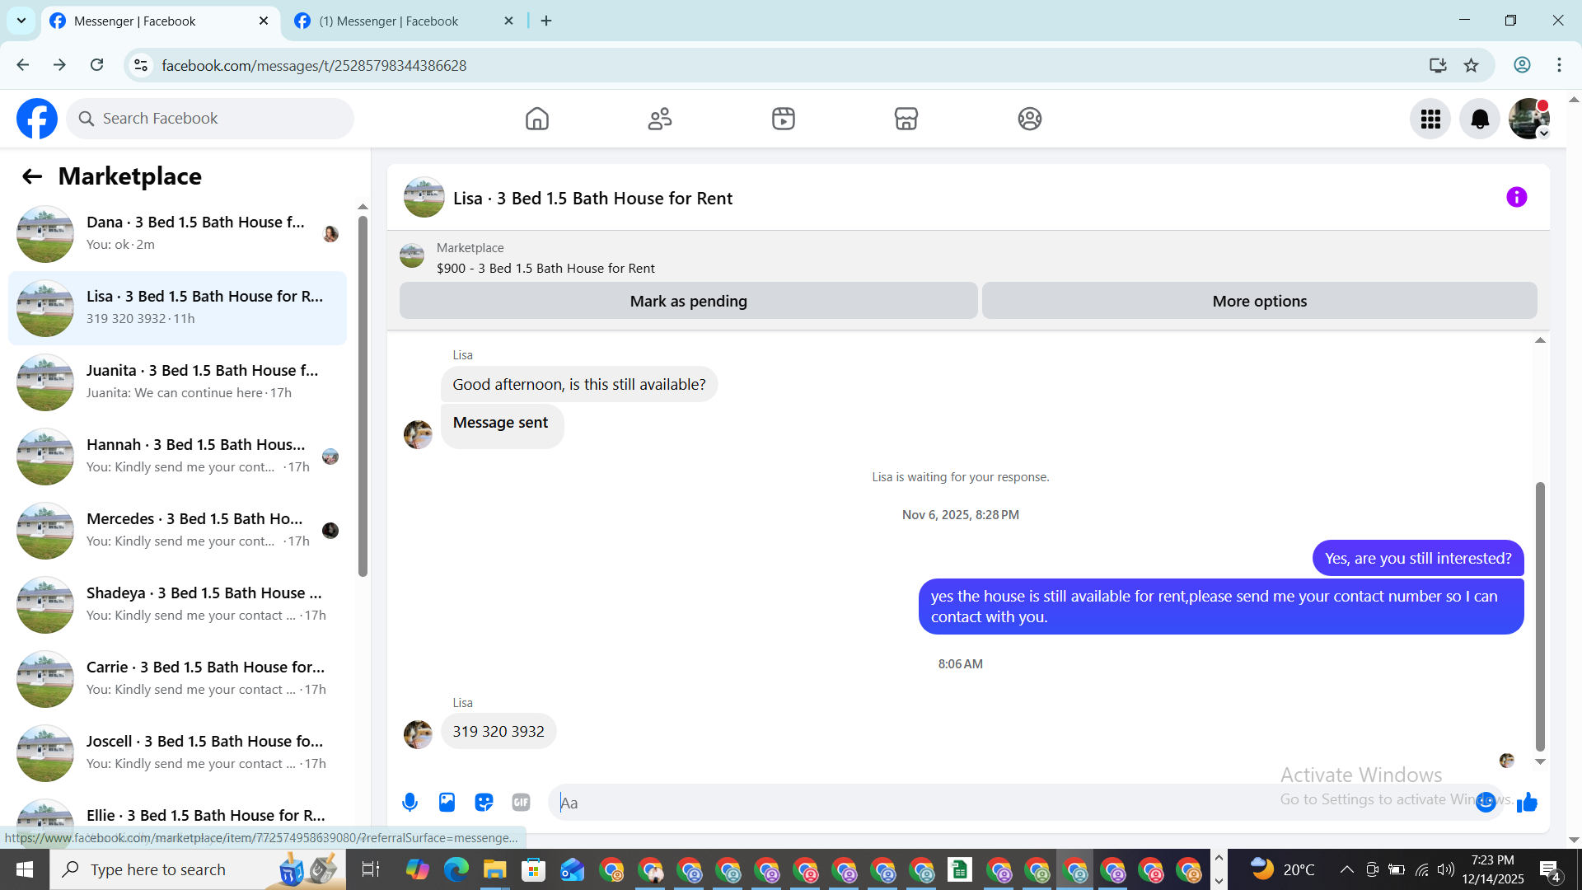1582x890 pixels.
Task: Open the Friends page icon
Action: (x=660, y=119)
